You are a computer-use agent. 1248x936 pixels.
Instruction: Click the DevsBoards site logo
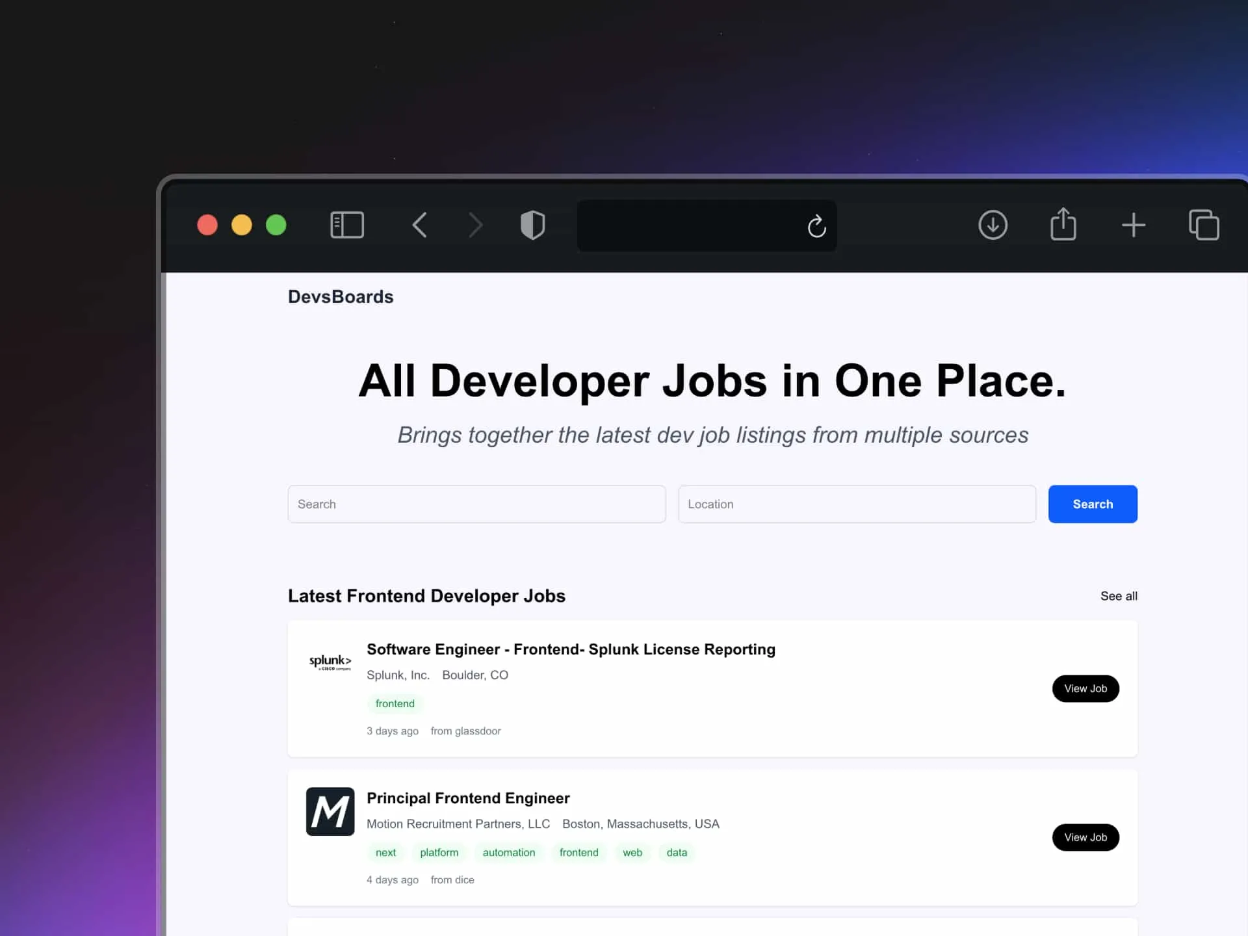click(341, 297)
